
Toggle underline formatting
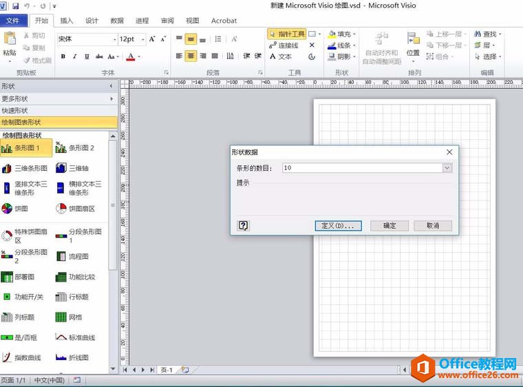(87, 56)
